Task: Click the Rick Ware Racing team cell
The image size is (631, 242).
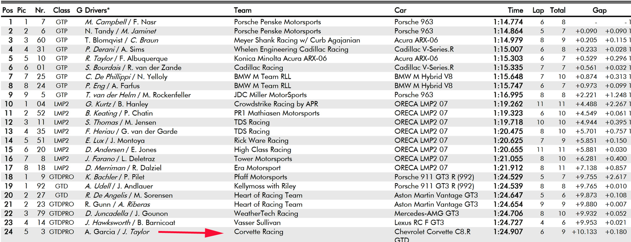Action: [261, 140]
